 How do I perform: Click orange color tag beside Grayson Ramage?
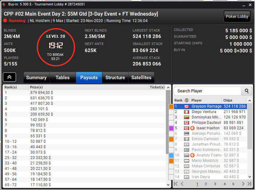pyautogui.click(x=171, y=106)
